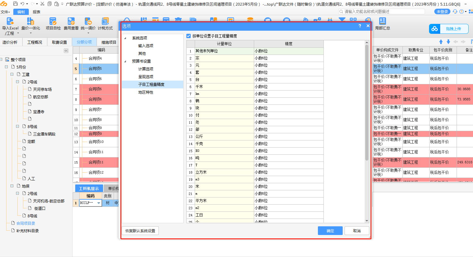Screen dimensions: 473x257
Task: Collapse the 整个项目 tree node
Action: pos(1,60)
